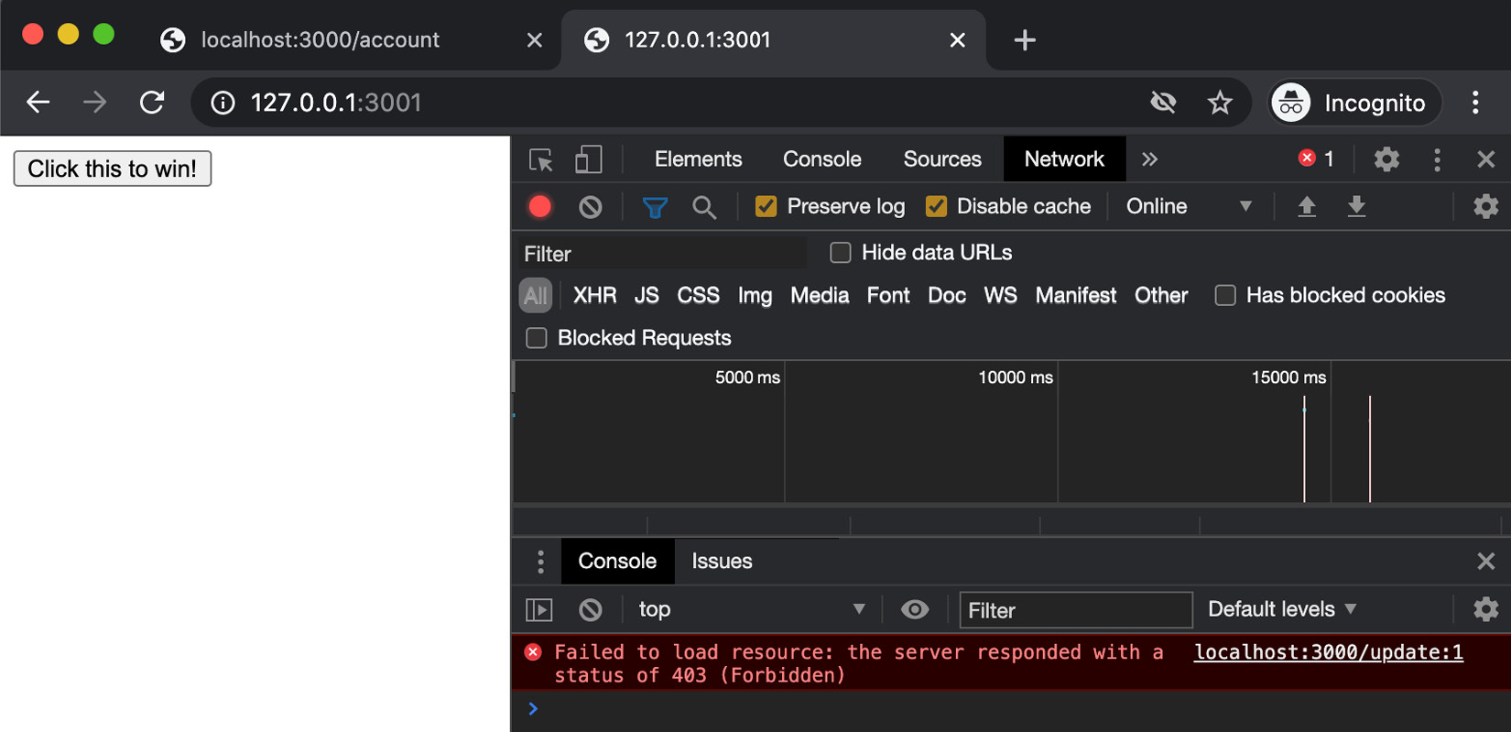Filter requests by Img

(755, 296)
